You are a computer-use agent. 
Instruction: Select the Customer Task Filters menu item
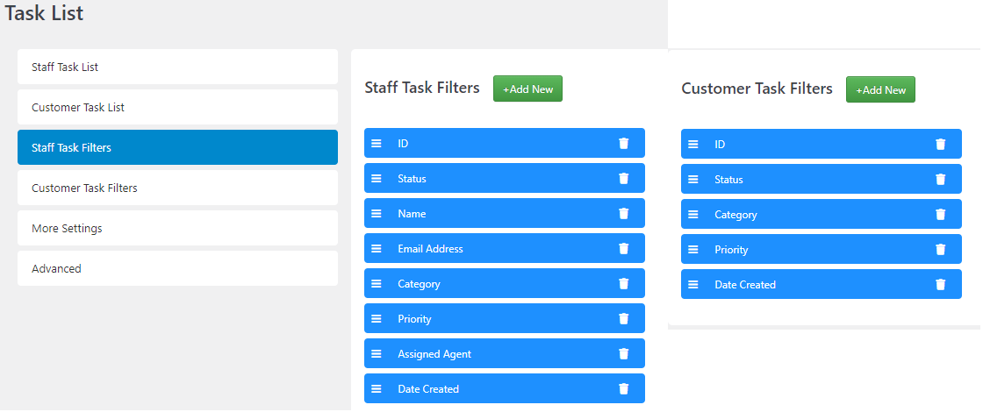pyautogui.click(x=177, y=188)
